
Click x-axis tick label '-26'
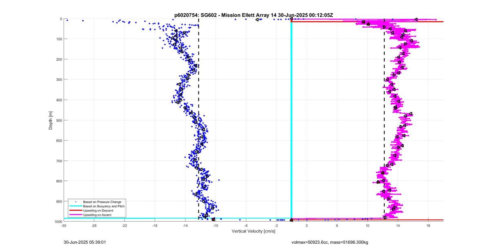coord(94,225)
